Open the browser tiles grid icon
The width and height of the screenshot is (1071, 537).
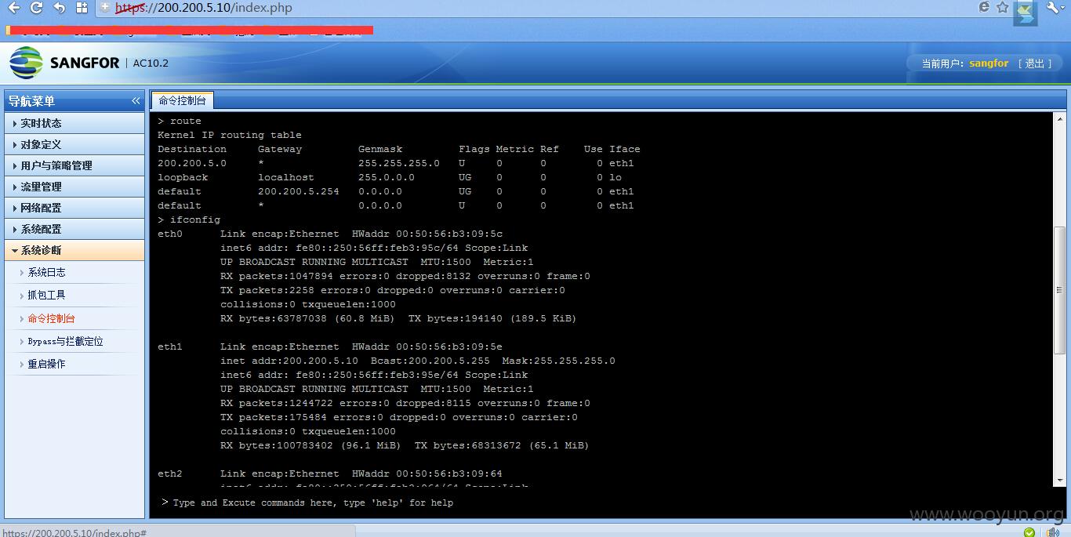pyautogui.click(x=82, y=8)
